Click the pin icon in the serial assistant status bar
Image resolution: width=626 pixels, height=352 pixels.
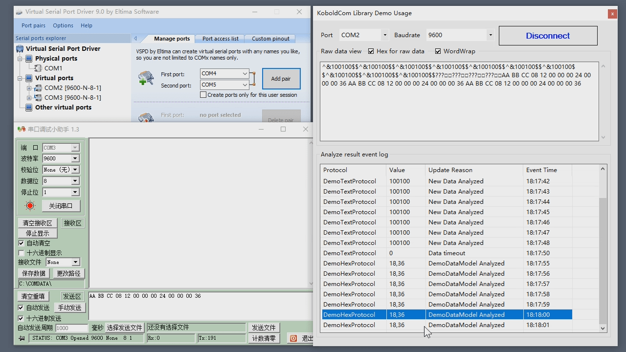click(x=22, y=338)
